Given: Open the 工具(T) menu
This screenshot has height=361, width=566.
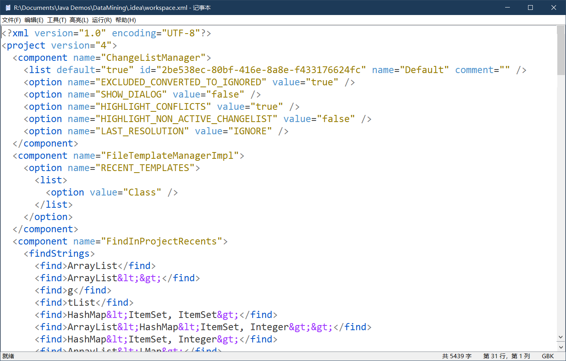Looking at the screenshot, I should tap(56, 20).
